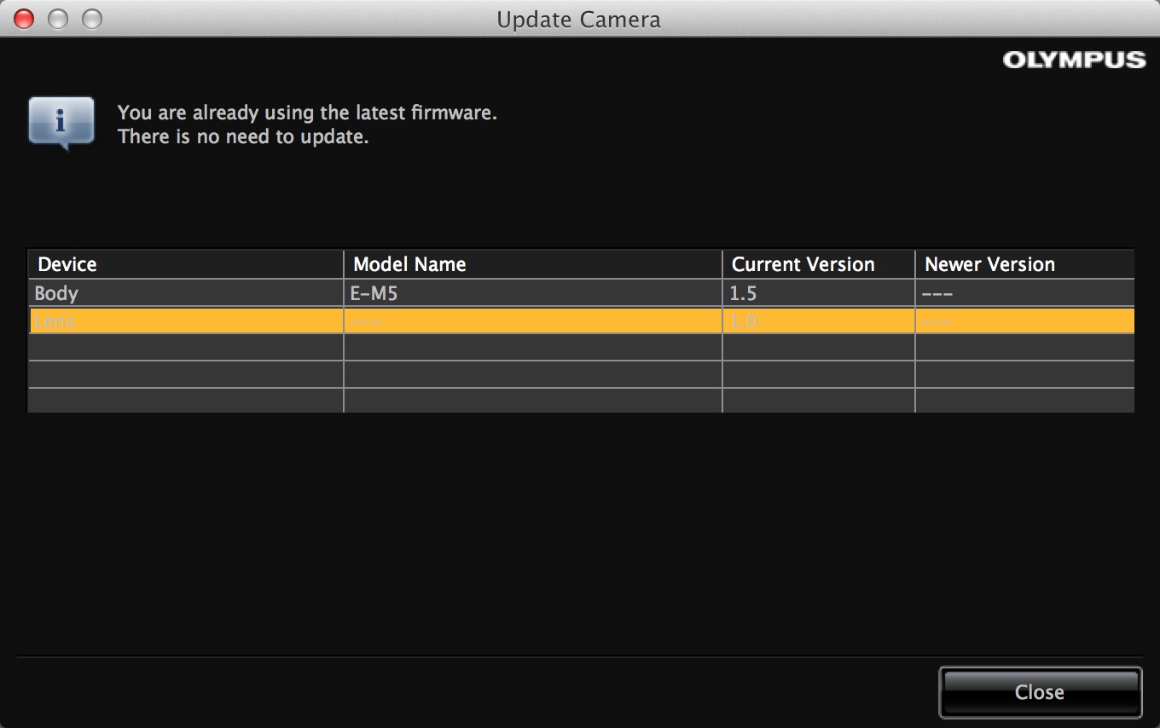Close the window with the red button
The image size is (1160, 728).
[24, 19]
